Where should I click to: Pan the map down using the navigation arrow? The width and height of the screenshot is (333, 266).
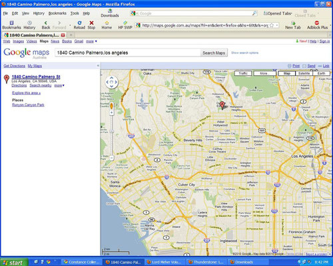pos(111,86)
